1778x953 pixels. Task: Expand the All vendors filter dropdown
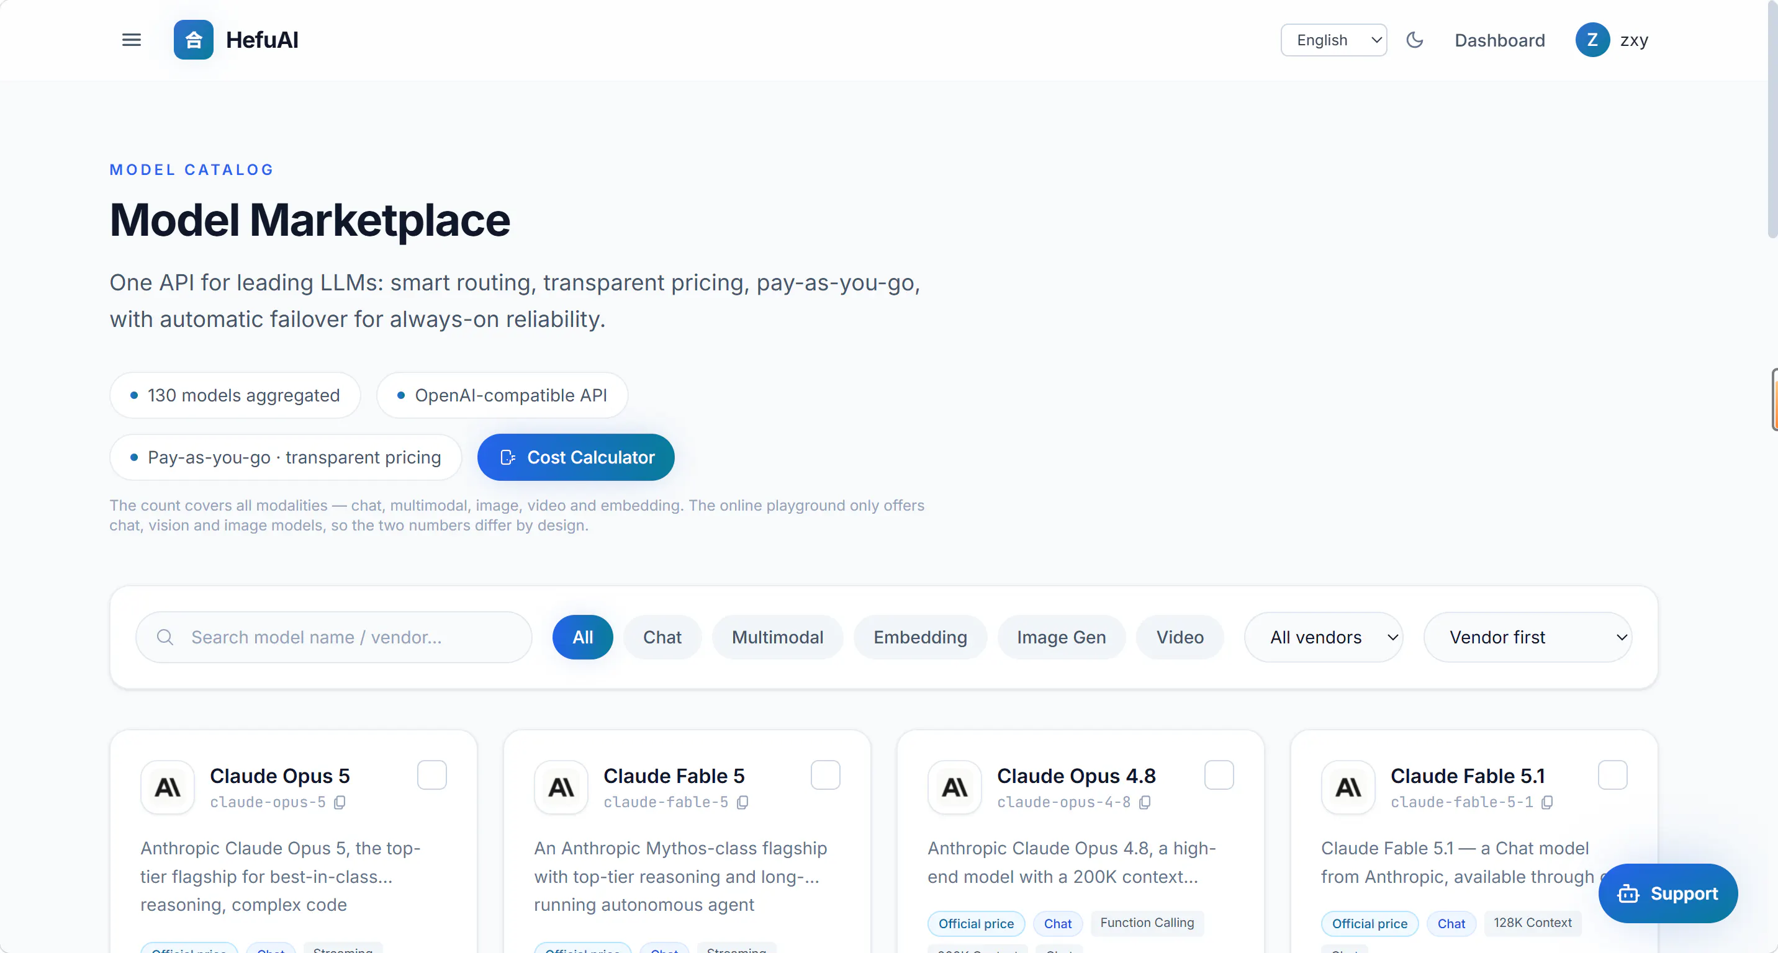[1324, 637]
